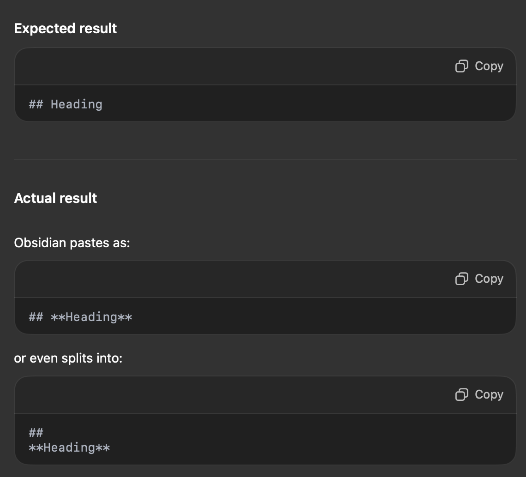Click the '## **Heading**' single-line code text
Screen dimensions: 526x477
pos(80,317)
